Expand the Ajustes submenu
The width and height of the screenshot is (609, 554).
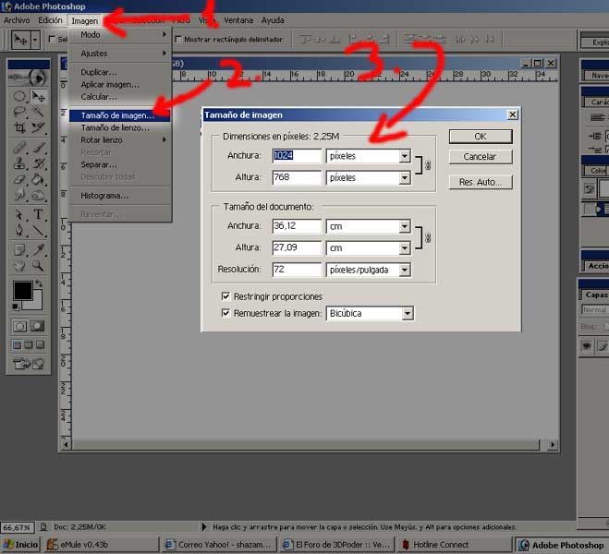pyautogui.click(x=119, y=54)
